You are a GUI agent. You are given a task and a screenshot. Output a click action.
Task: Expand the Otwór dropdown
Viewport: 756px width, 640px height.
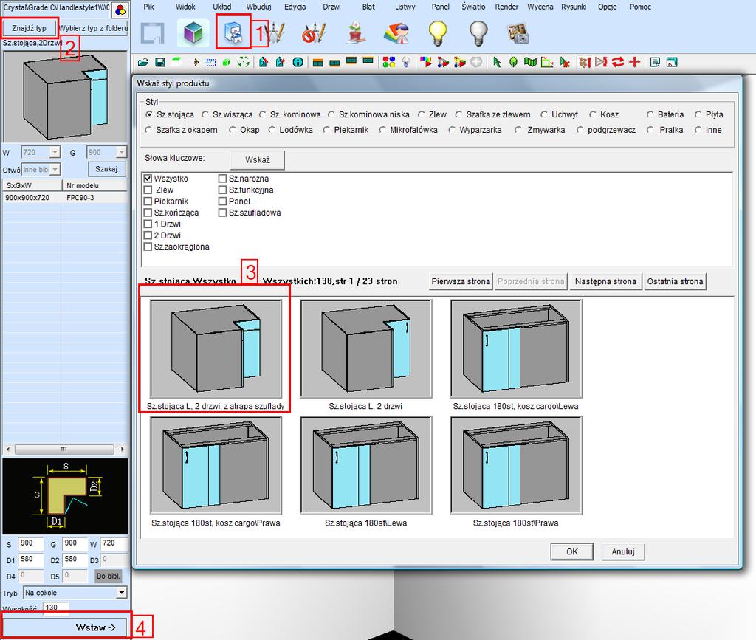55,170
